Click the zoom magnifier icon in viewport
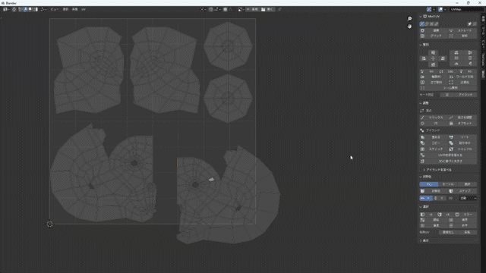 409,18
